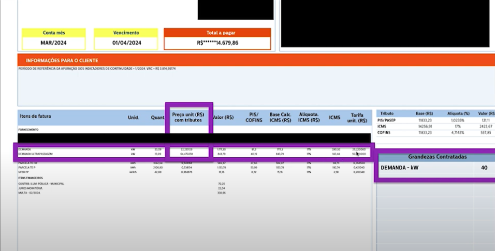Click the PIS/COFINS column header
495x251 pixels.
254,117
